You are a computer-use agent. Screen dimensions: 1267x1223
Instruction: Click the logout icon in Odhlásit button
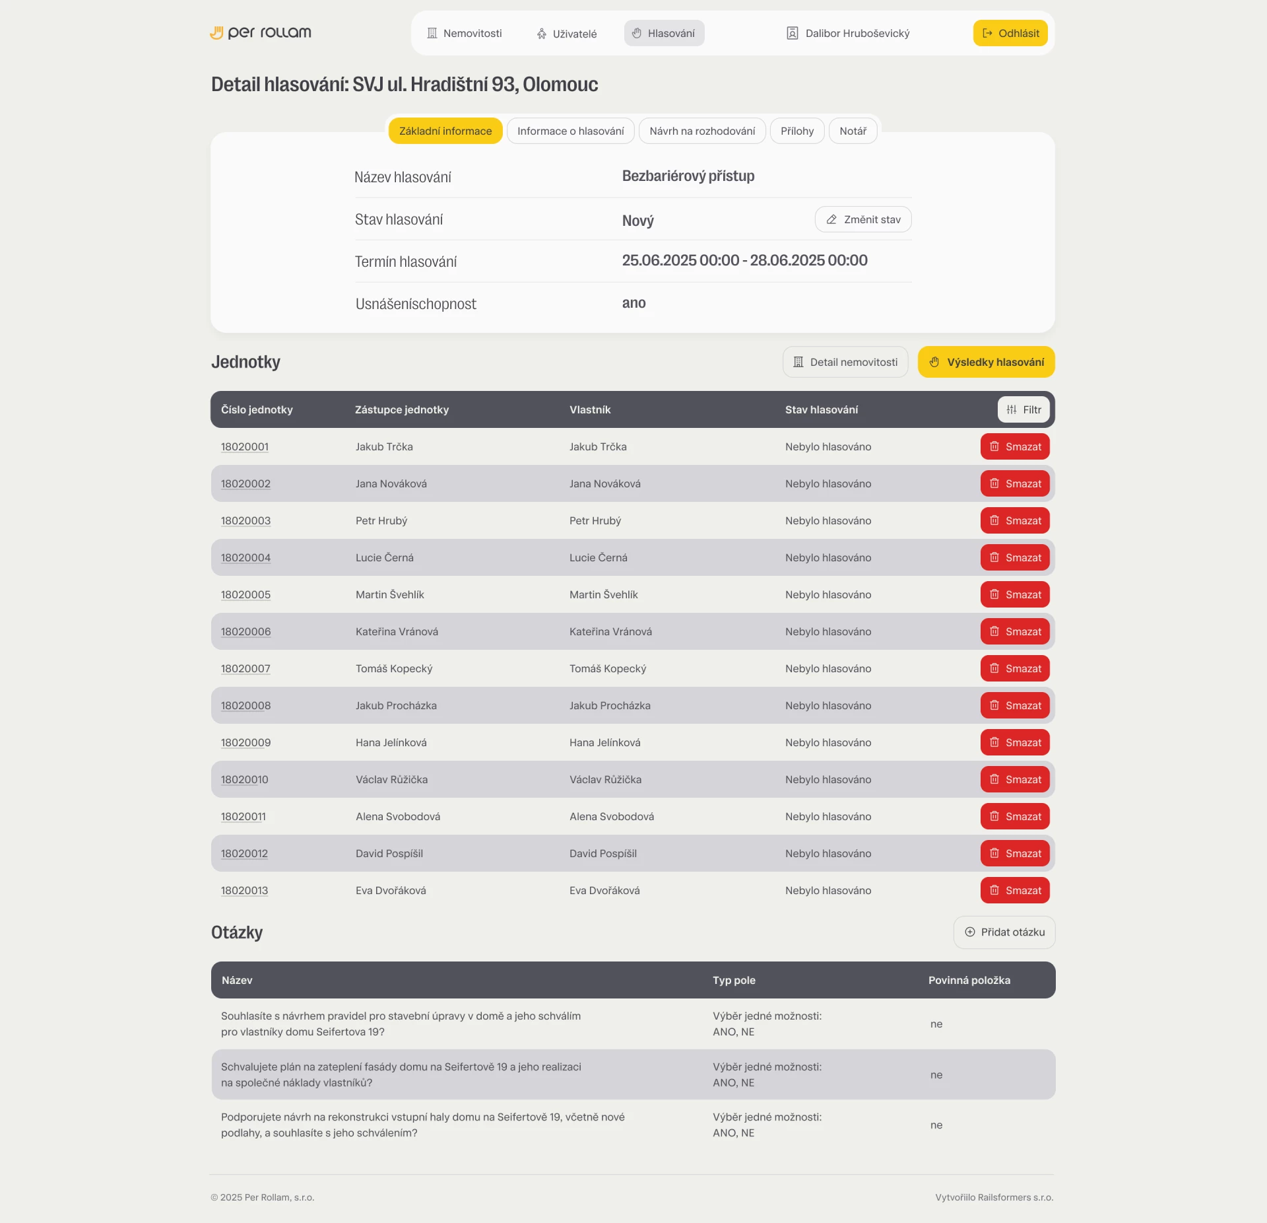987,33
